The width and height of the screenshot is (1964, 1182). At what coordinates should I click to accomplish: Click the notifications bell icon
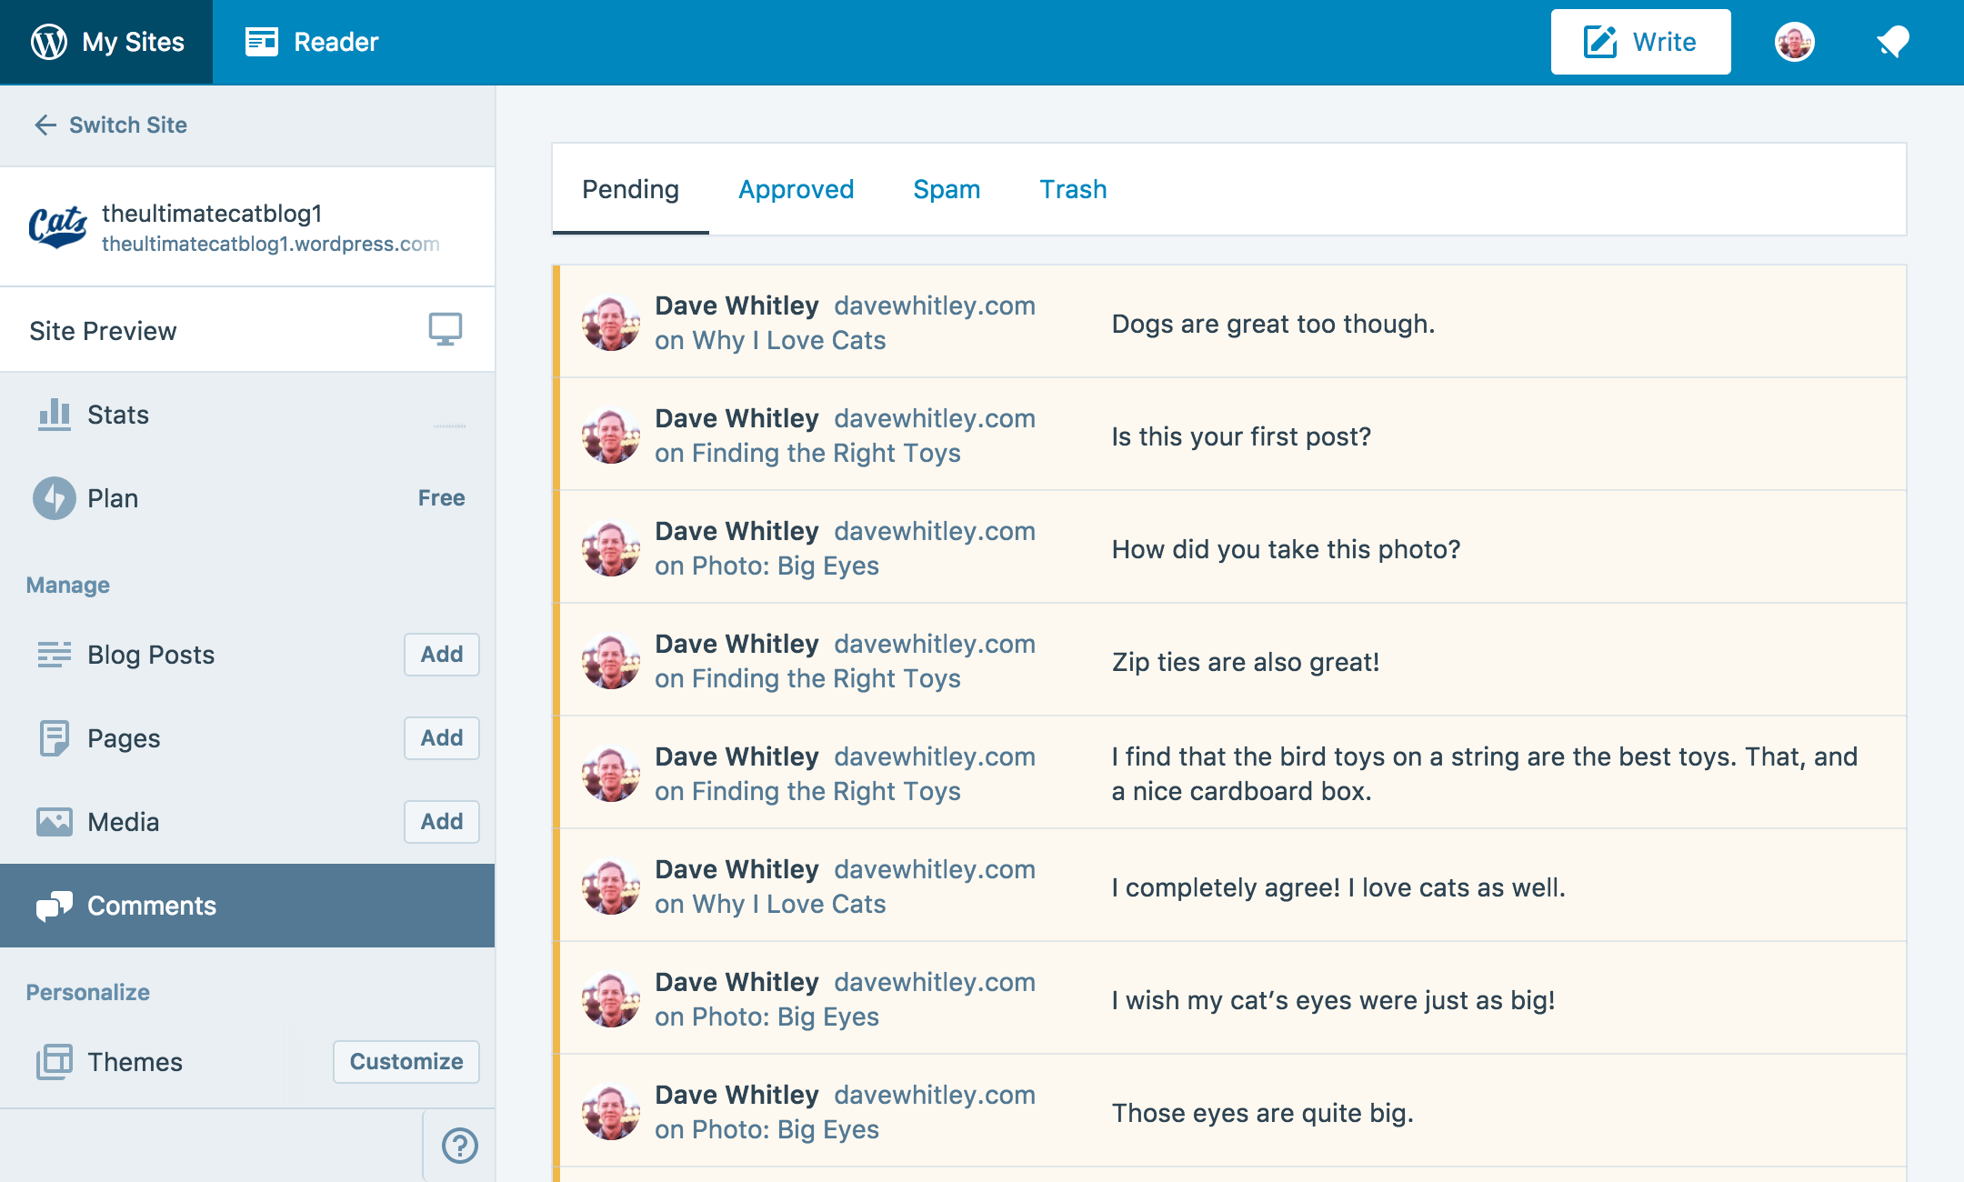(1893, 42)
